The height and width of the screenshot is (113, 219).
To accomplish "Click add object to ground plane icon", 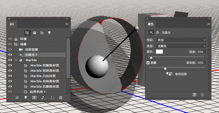I will [x=43, y=98].
